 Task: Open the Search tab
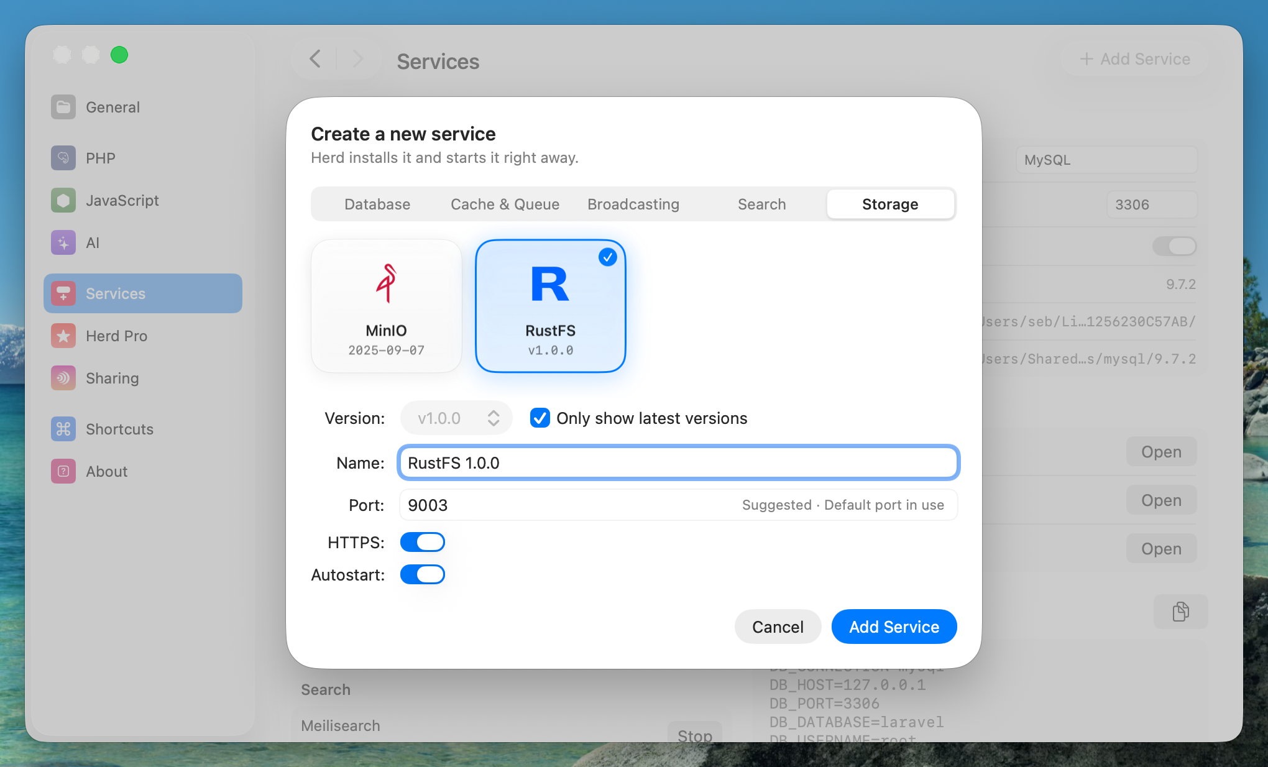(761, 204)
